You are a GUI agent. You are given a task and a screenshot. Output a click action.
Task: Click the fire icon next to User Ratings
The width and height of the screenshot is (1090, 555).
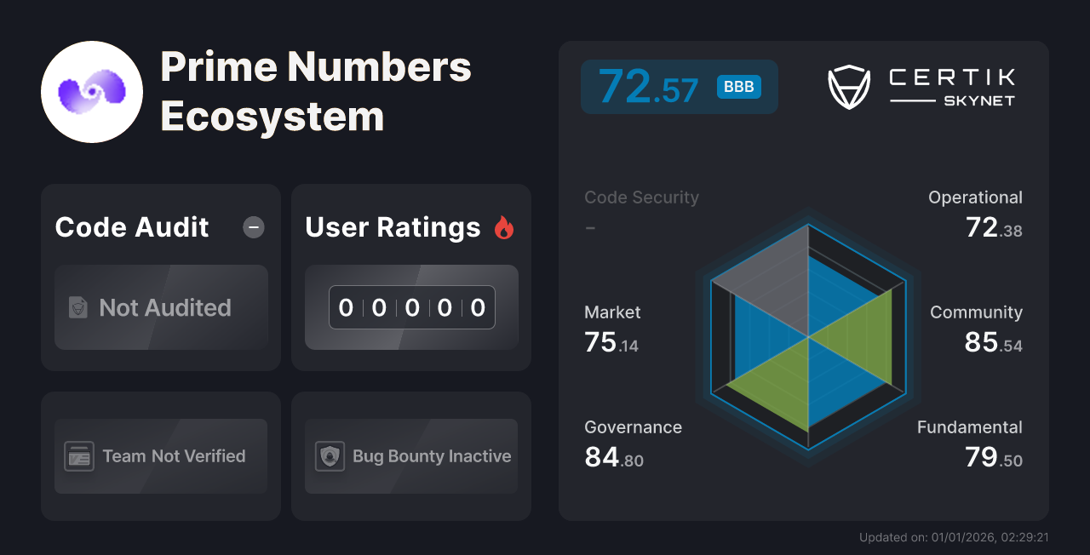tap(504, 226)
